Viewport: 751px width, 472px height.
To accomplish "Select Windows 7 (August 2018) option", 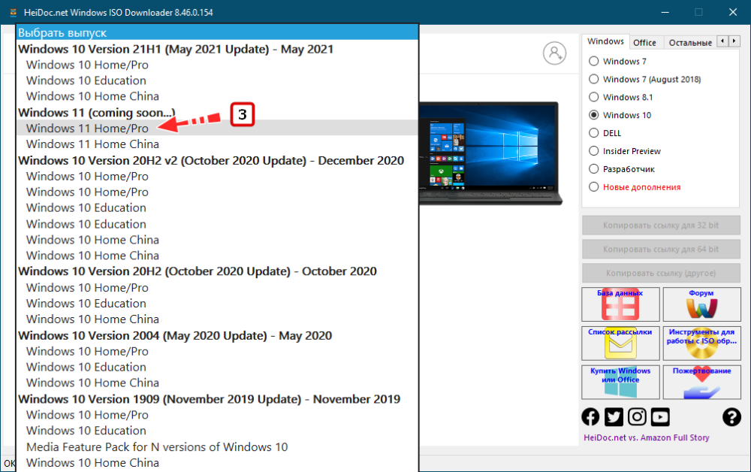I will 594,79.
